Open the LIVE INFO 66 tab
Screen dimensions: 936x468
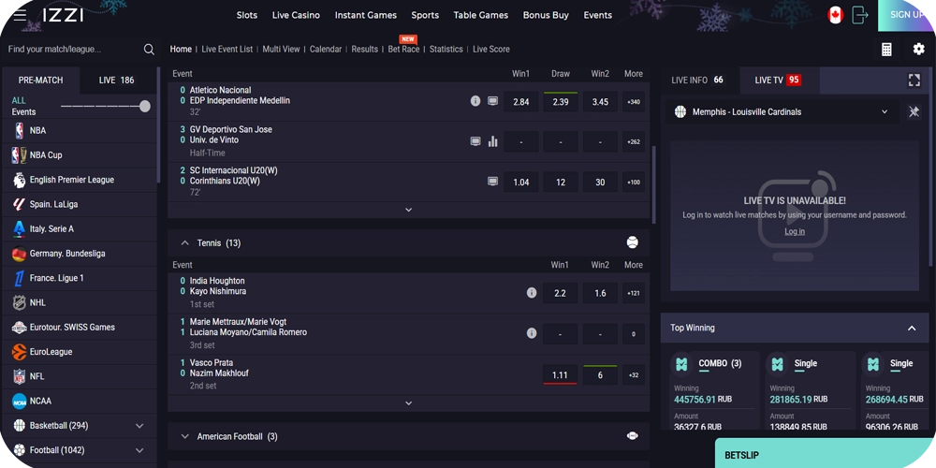pos(697,80)
